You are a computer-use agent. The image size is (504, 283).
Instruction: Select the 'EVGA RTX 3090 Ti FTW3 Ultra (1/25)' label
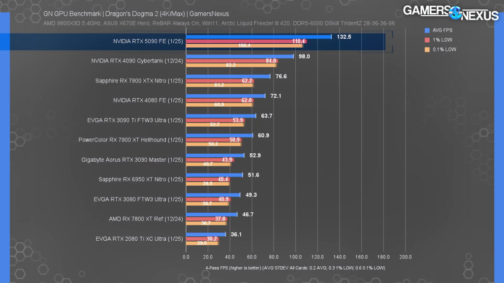135,120
